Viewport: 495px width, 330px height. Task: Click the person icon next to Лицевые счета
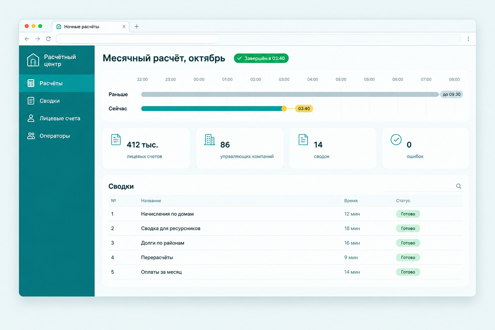click(31, 118)
